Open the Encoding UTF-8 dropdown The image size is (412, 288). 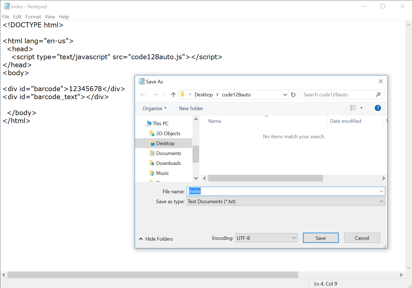click(267, 238)
